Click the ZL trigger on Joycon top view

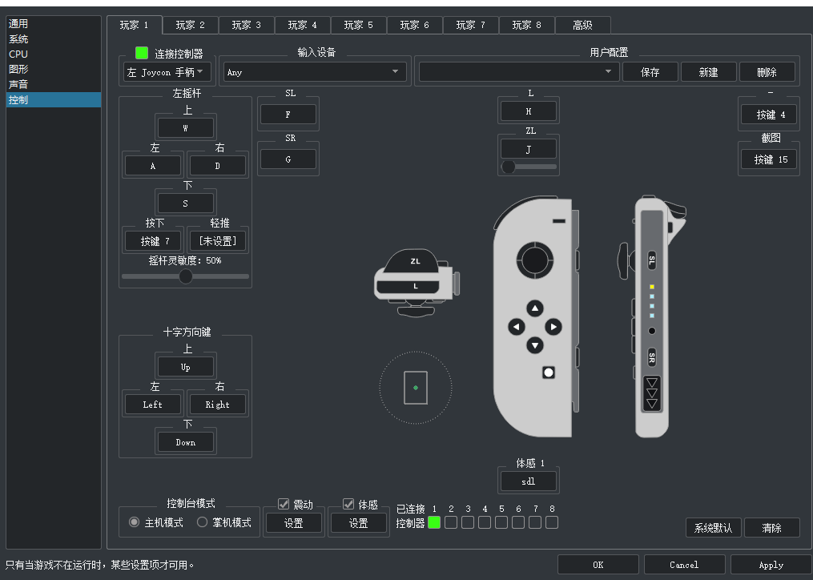click(x=415, y=262)
